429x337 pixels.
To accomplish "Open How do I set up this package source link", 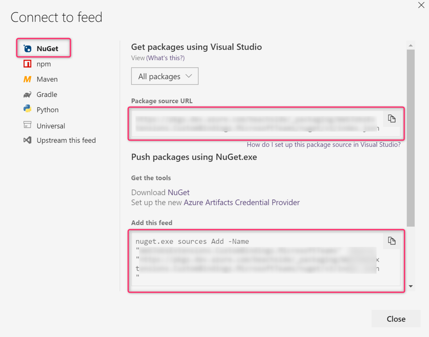I will click(x=324, y=145).
